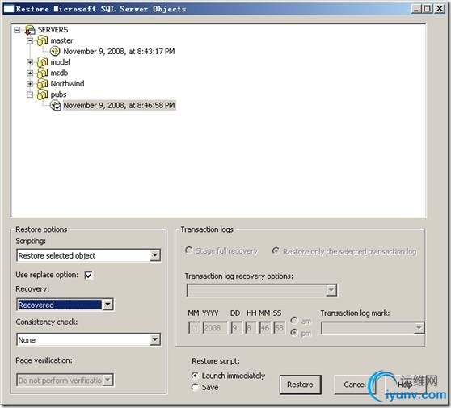Viewport: 451px width, 408px height.
Task: Click the Cancel button
Action: [x=355, y=385]
